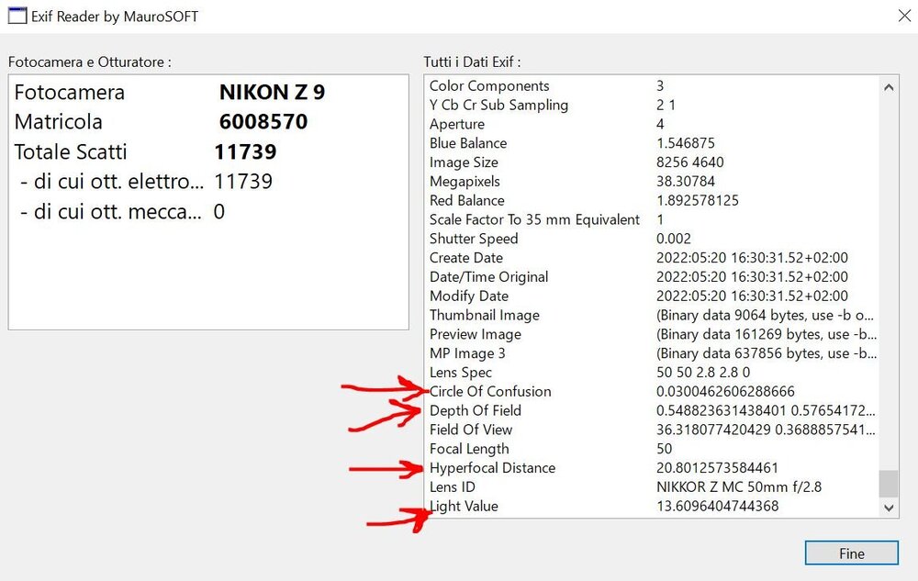Select the Field Of View row
The width and height of the screenshot is (918, 581).
pyautogui.click(x=652, y=430)
